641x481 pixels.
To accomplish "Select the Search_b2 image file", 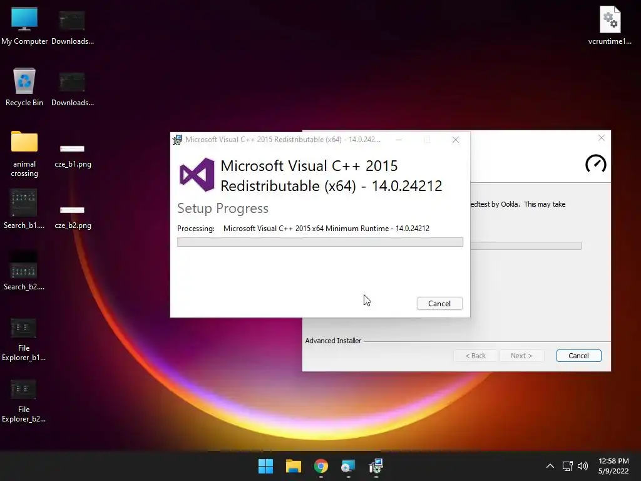I will tap(24, 271).
